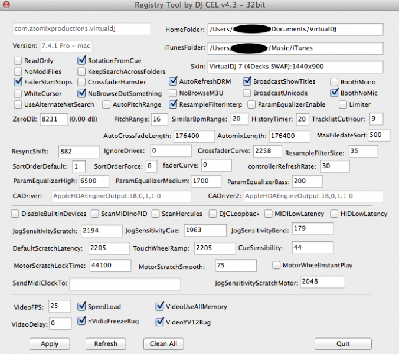399x354 pixels.
Task: Uncheck the SpeedLoad option
Action: tap(81, 306)
